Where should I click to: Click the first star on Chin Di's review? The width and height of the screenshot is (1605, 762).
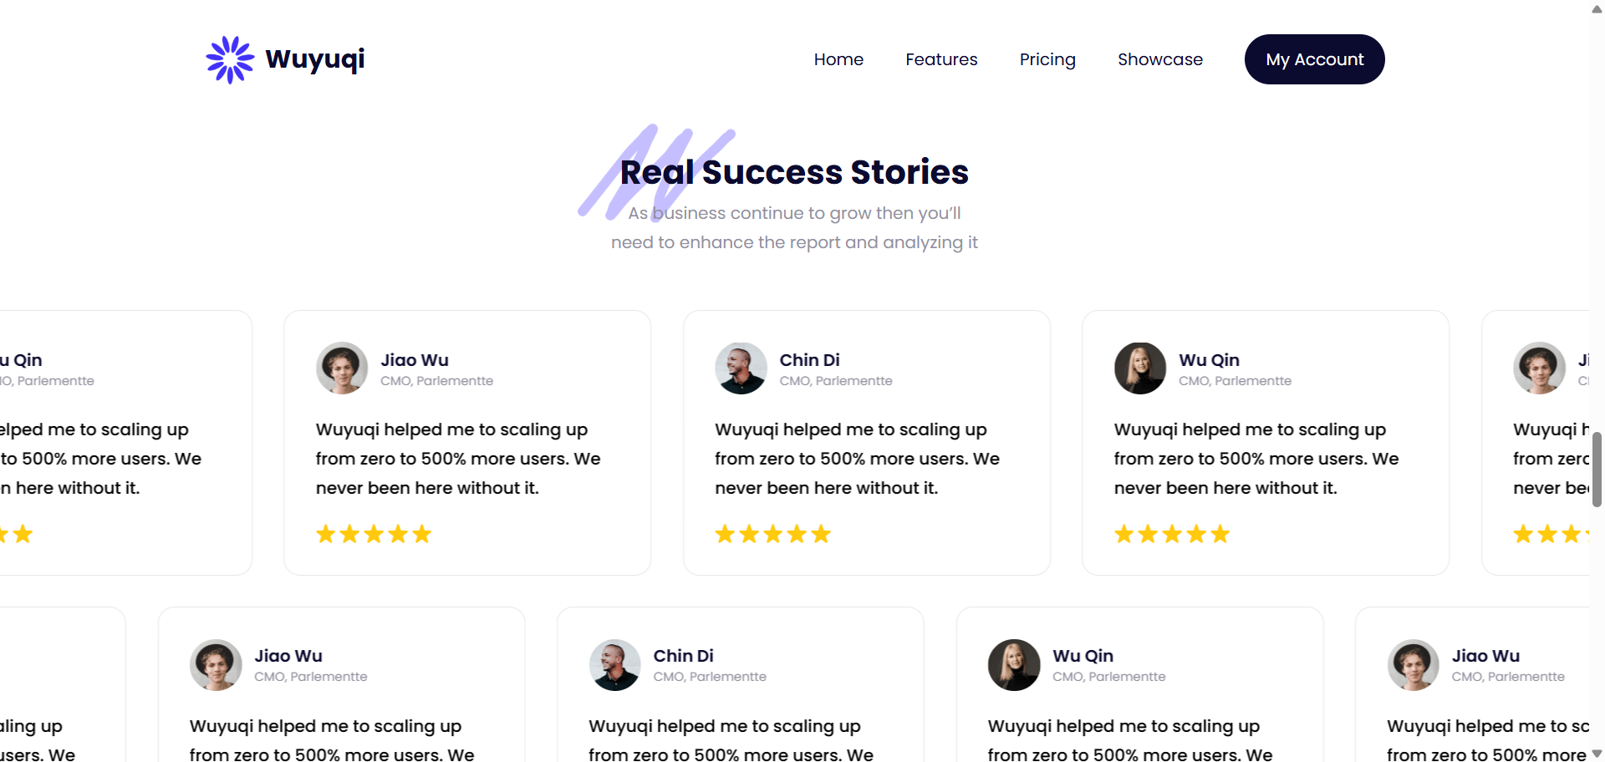(x=725, y=534)
